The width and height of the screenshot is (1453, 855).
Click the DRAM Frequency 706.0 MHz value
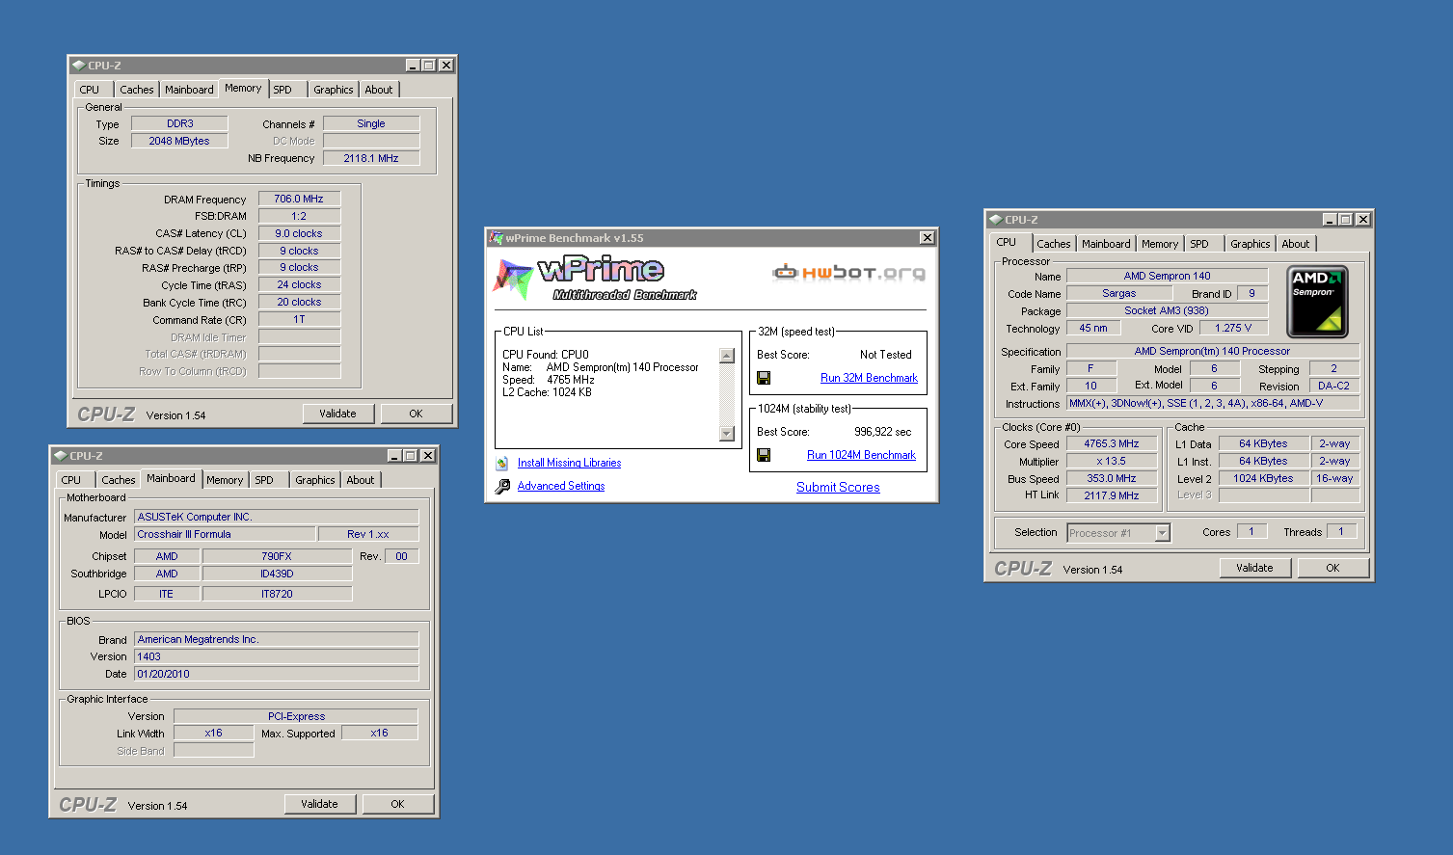tap(299, 199)
